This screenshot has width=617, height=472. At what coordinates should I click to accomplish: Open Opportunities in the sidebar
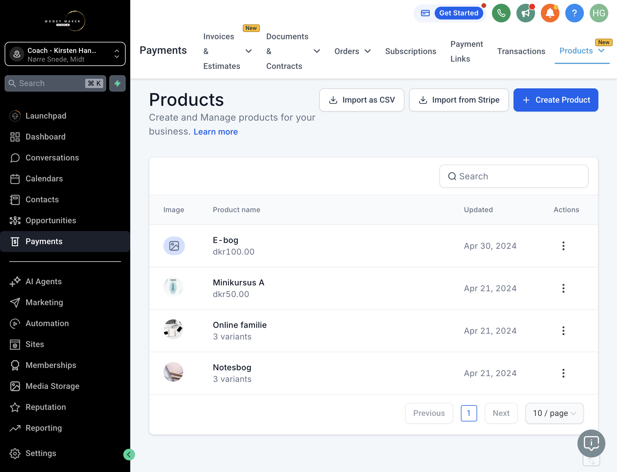[65, 220]
